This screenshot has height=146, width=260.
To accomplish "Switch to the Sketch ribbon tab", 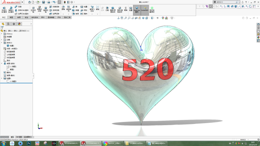I will pos(11,17).
